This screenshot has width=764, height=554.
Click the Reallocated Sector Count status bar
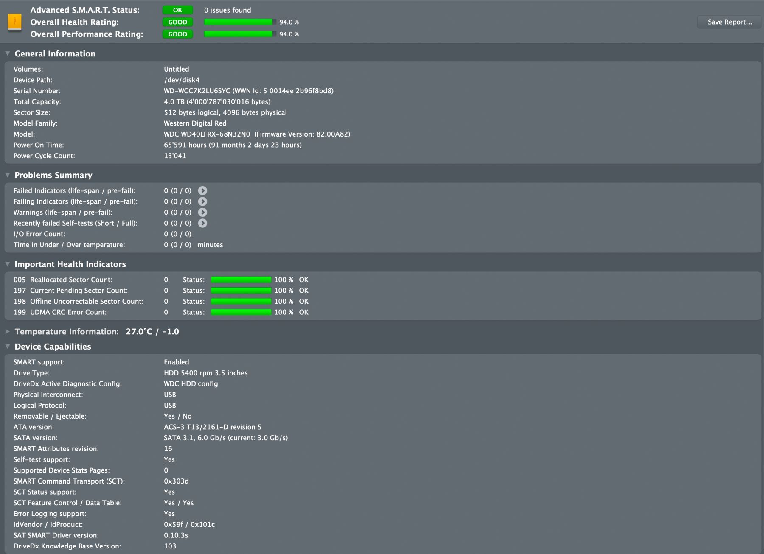click(241, 280)
